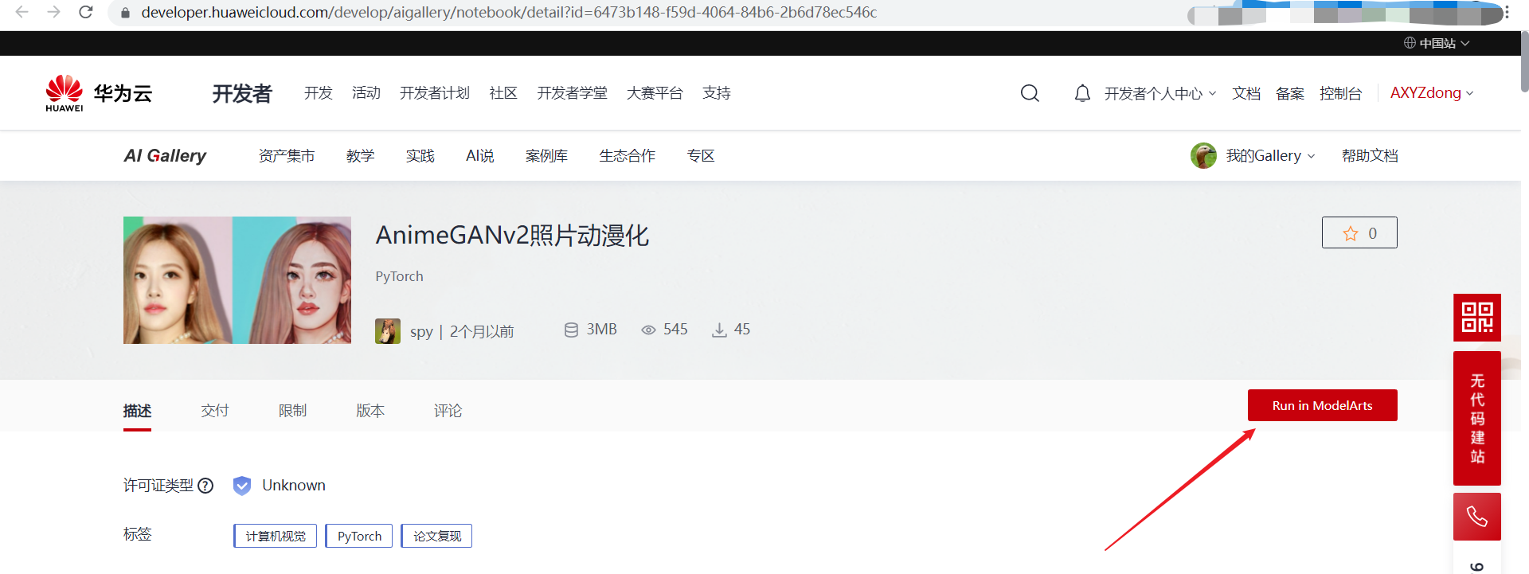Switch to the 限制 tab
Viewport: 1529px width, 574px height.
292,411
